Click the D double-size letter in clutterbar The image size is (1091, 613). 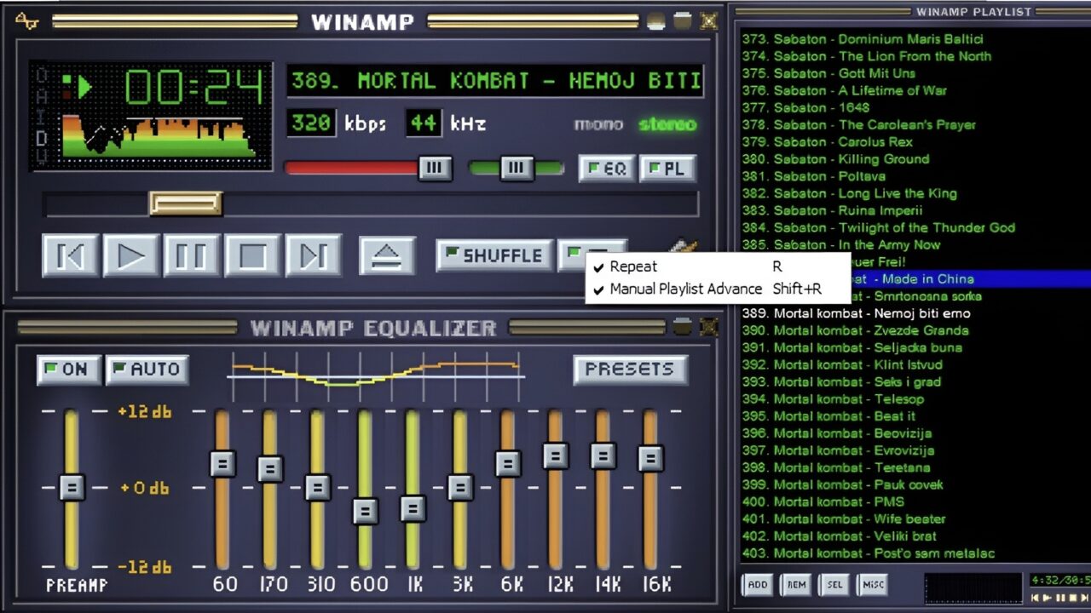(41, 139)
